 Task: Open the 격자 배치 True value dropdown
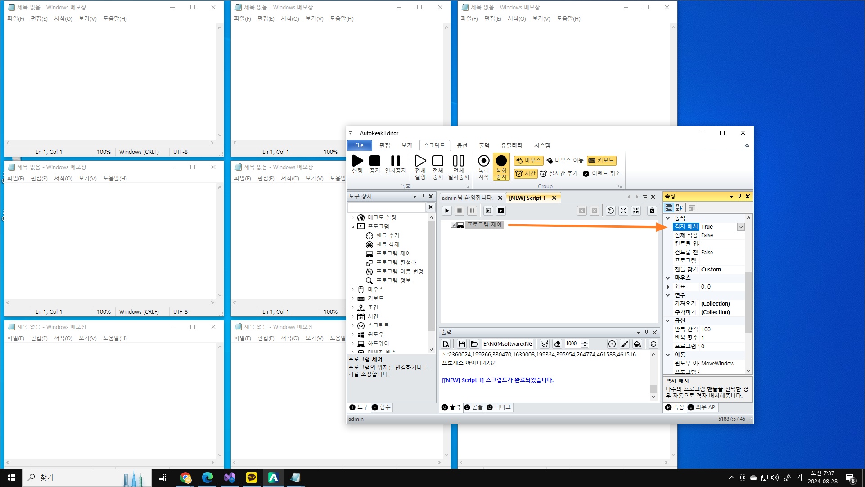tap(740, 227)
